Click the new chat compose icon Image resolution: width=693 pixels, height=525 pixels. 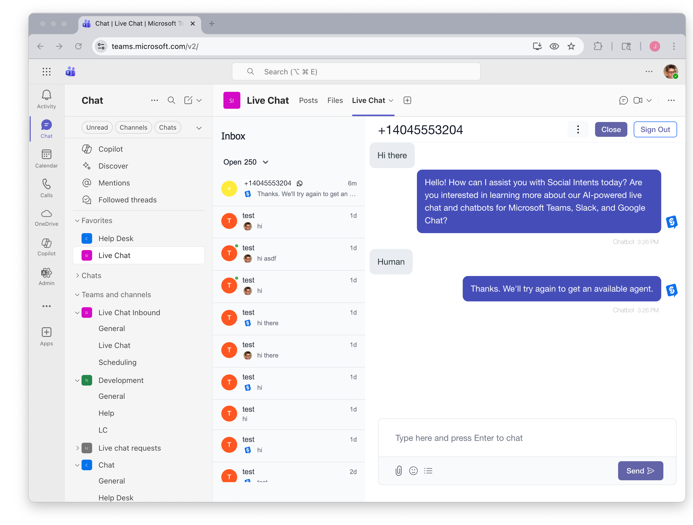point(188,100)
